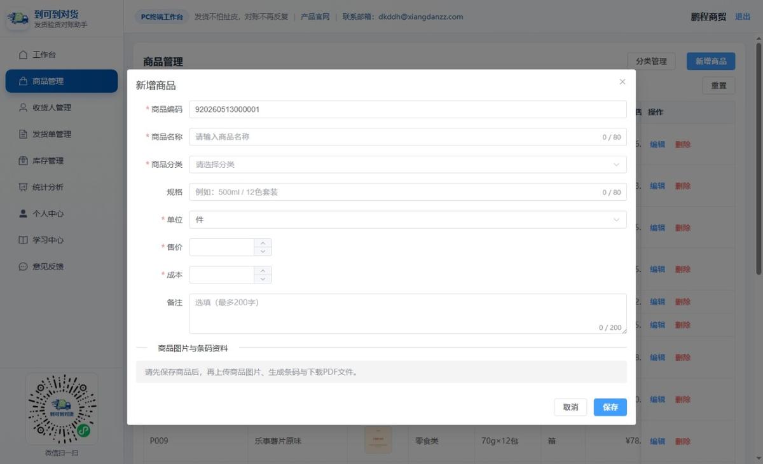Click the P009 product code cell
The image size is (763, 464).
[x=159, y=440]
